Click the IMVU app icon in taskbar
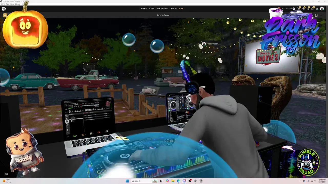Image resolution: width=328 pixels, height=184 pixels. point(201,181)
